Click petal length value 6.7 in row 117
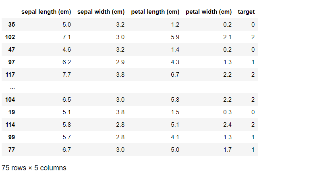The width and height of the screenshot is (315, 178). [x=175, y=74]
